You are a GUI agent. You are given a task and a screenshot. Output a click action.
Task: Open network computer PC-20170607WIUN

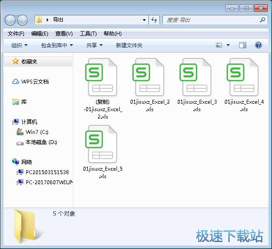point(49,182)
